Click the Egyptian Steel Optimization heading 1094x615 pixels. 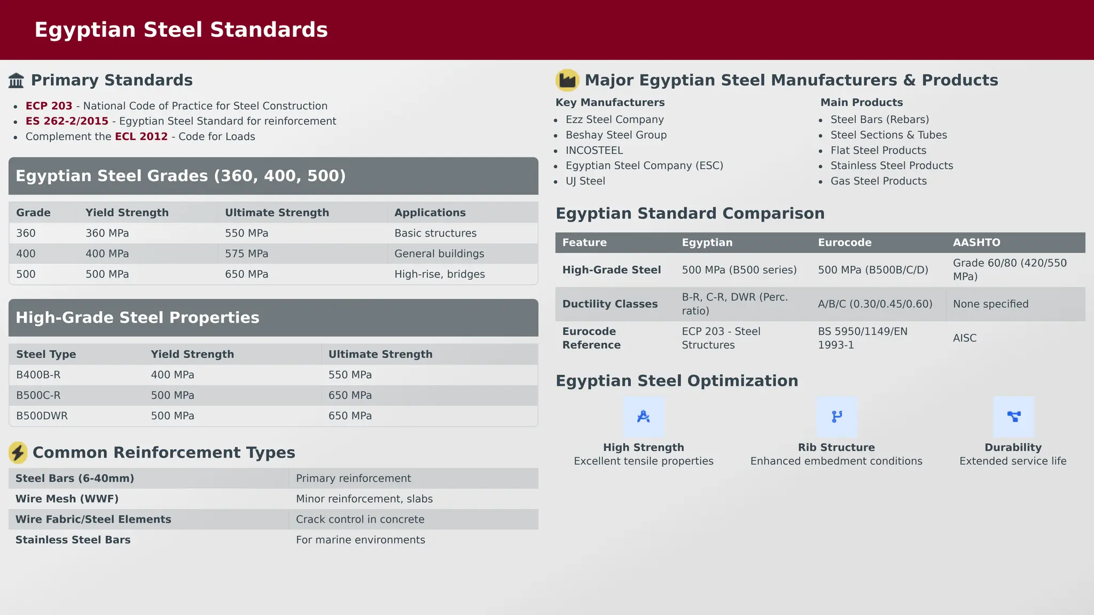point(677,381)
